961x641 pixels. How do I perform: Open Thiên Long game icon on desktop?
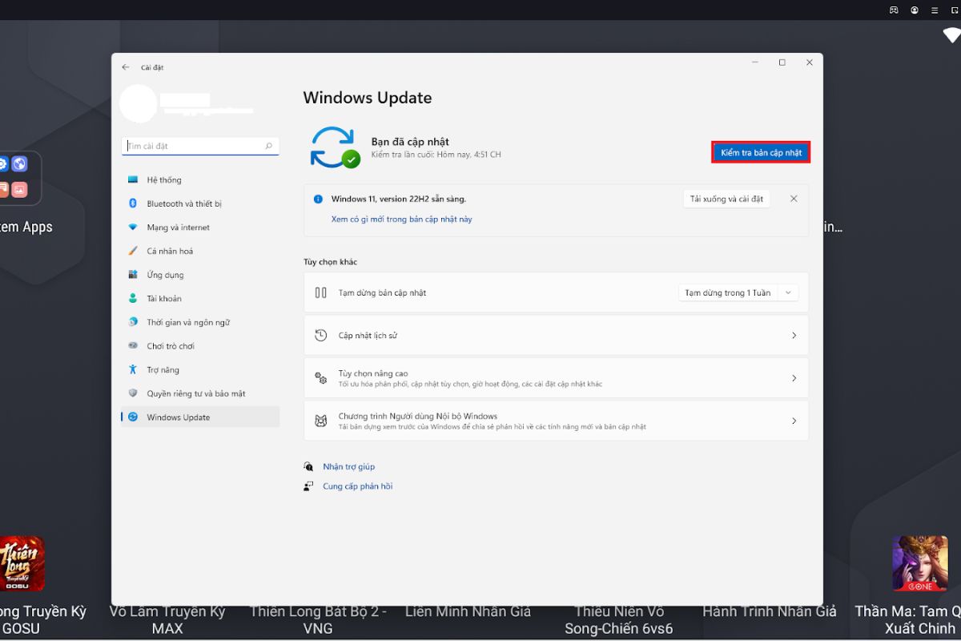click(x=22, y=563)
